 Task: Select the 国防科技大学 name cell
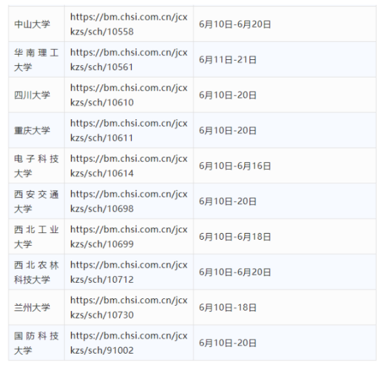36,343
